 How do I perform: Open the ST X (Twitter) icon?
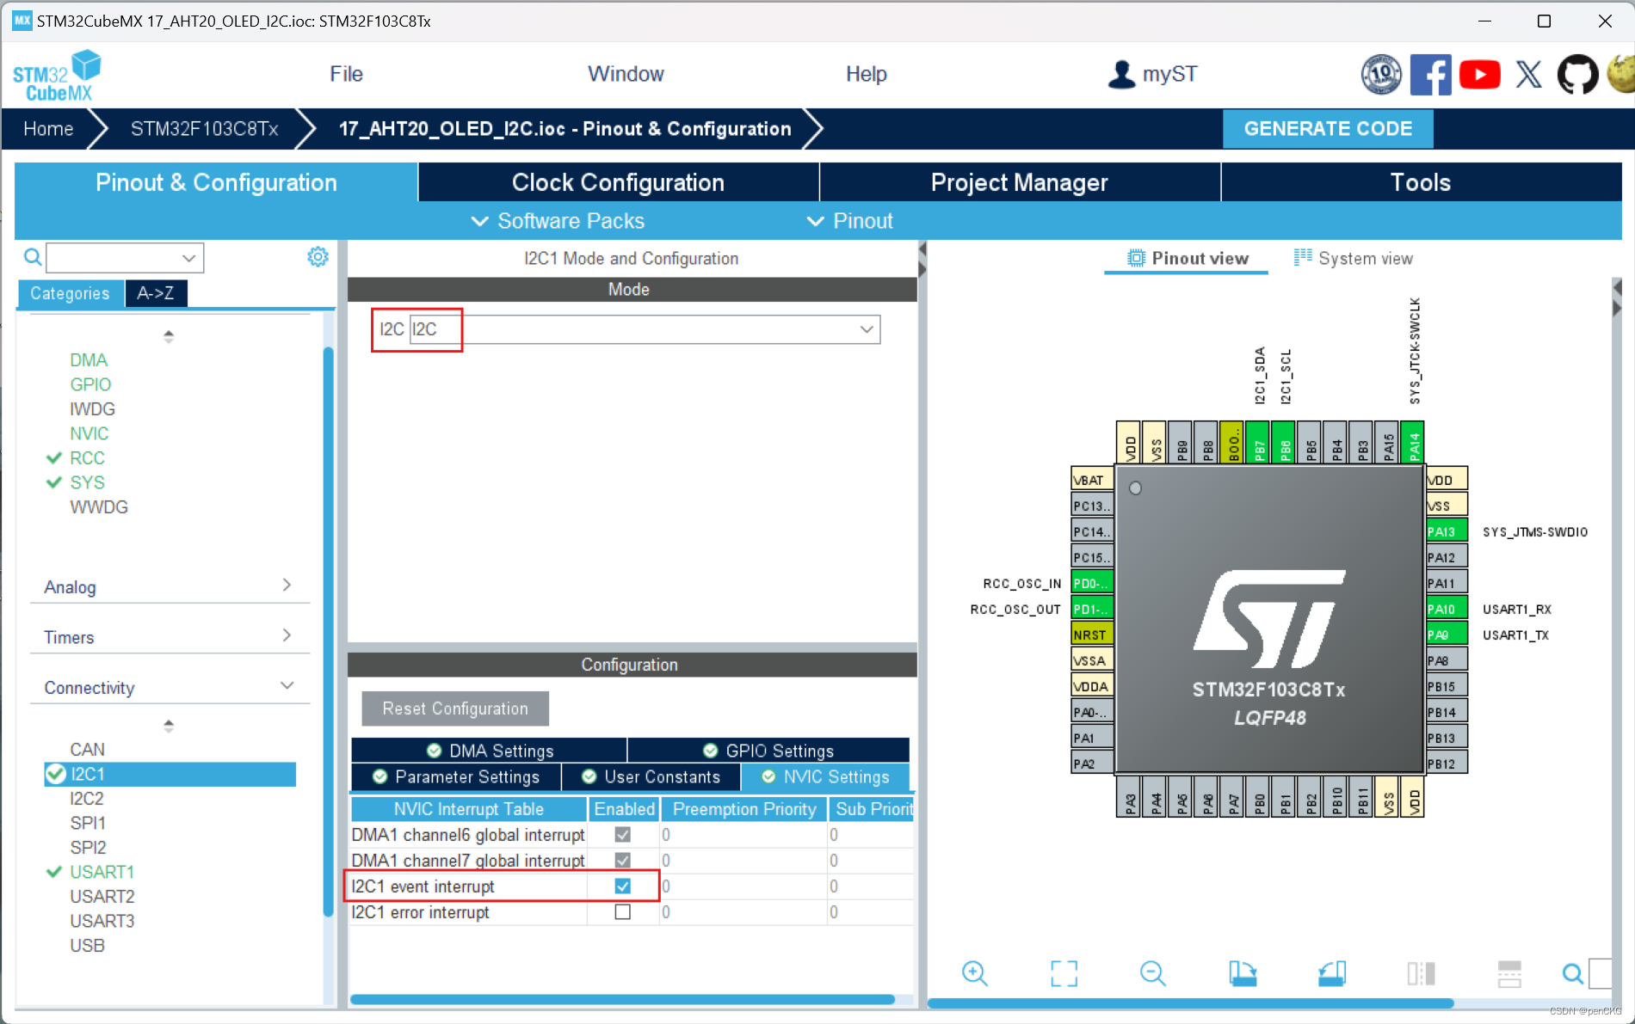1528,75
